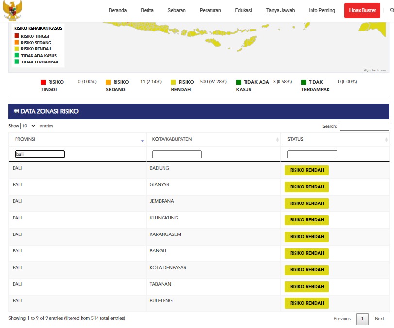Viewport: 394px width, 328px height.
Task: Click Risiko Rendah status for Badung
Action: click(x=307, y=171)
